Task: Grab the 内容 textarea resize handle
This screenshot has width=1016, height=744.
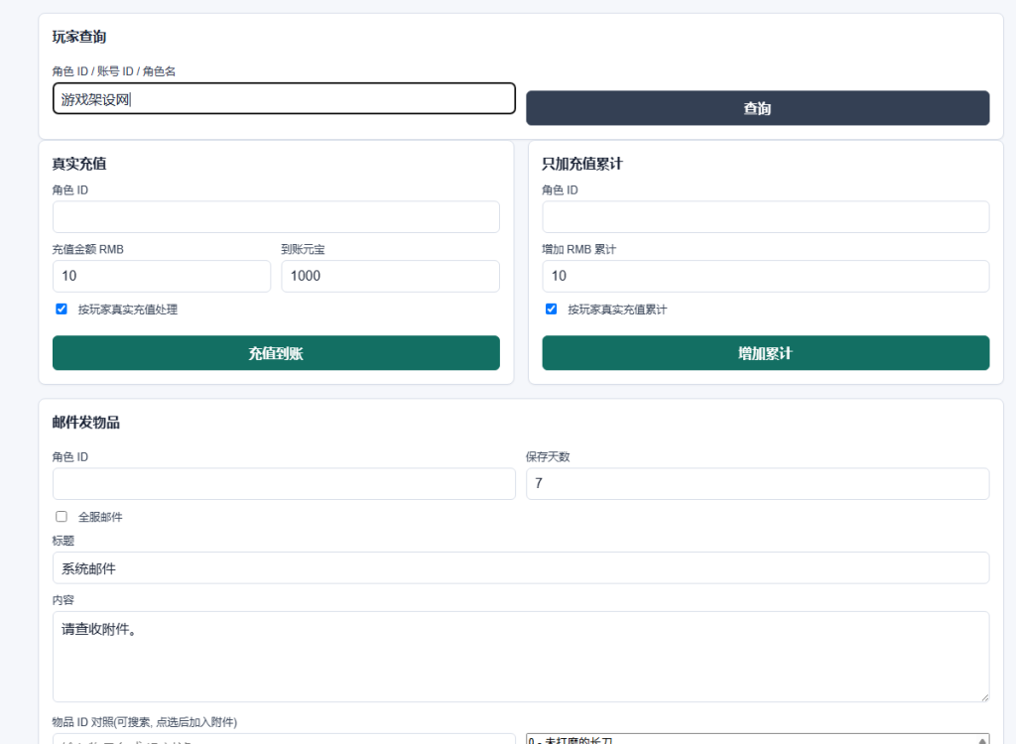Action: 984,697
